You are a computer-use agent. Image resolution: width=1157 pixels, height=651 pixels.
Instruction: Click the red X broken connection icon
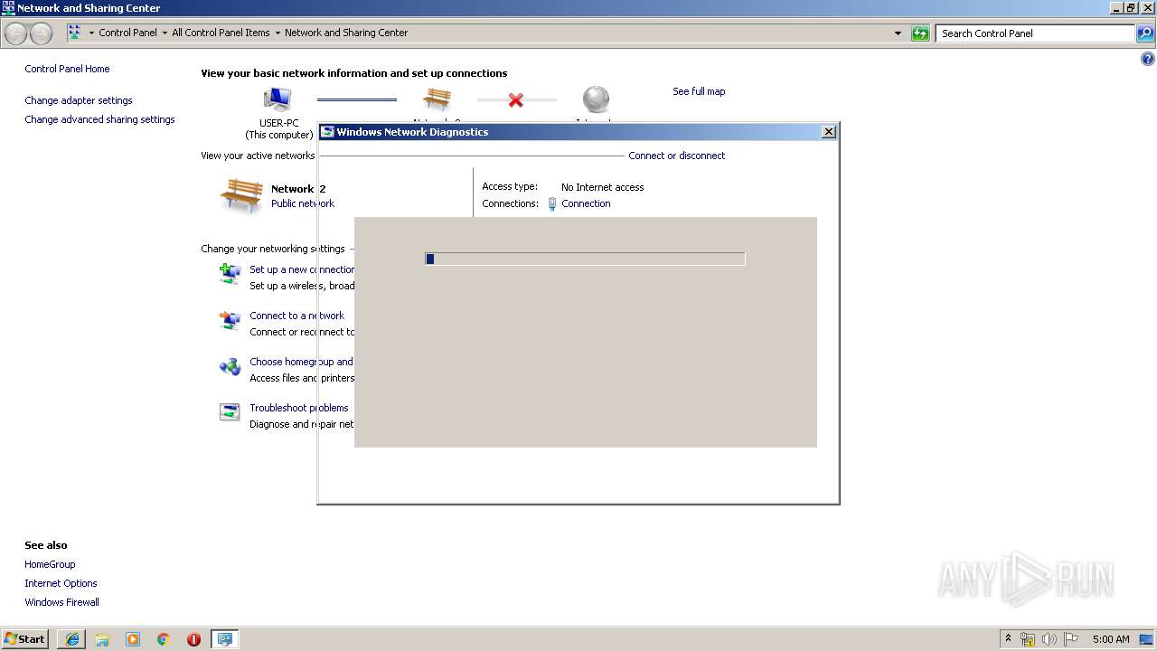tap(516, 99)
